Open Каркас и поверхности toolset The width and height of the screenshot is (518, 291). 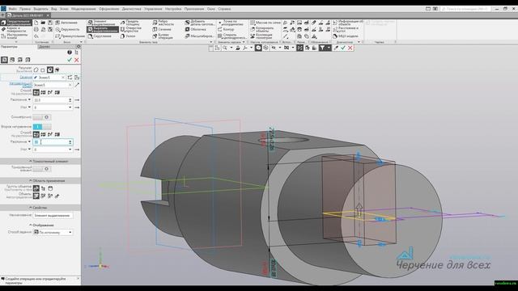coord(15,29)
